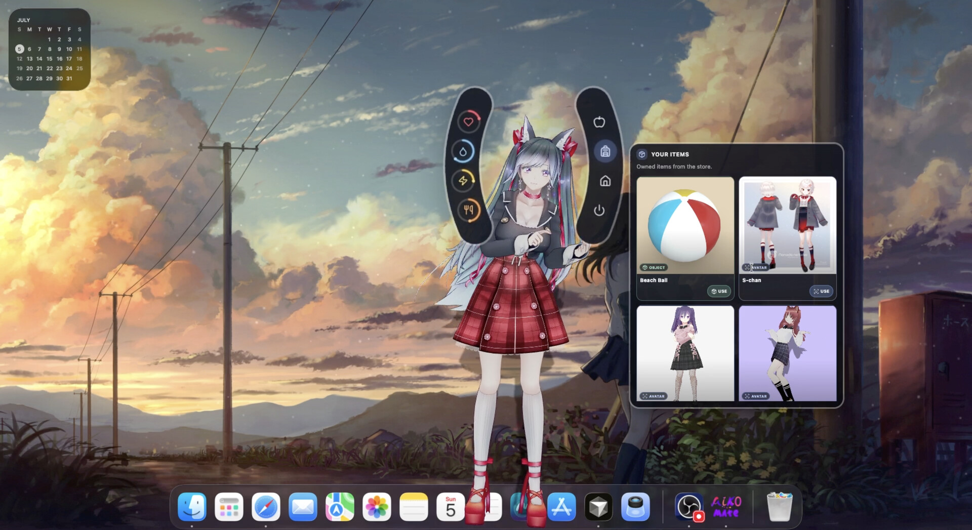Viewport: 972px width, 530px height.
Task: Click the cube icon beside Your Items title
Action: click(642, 154)
